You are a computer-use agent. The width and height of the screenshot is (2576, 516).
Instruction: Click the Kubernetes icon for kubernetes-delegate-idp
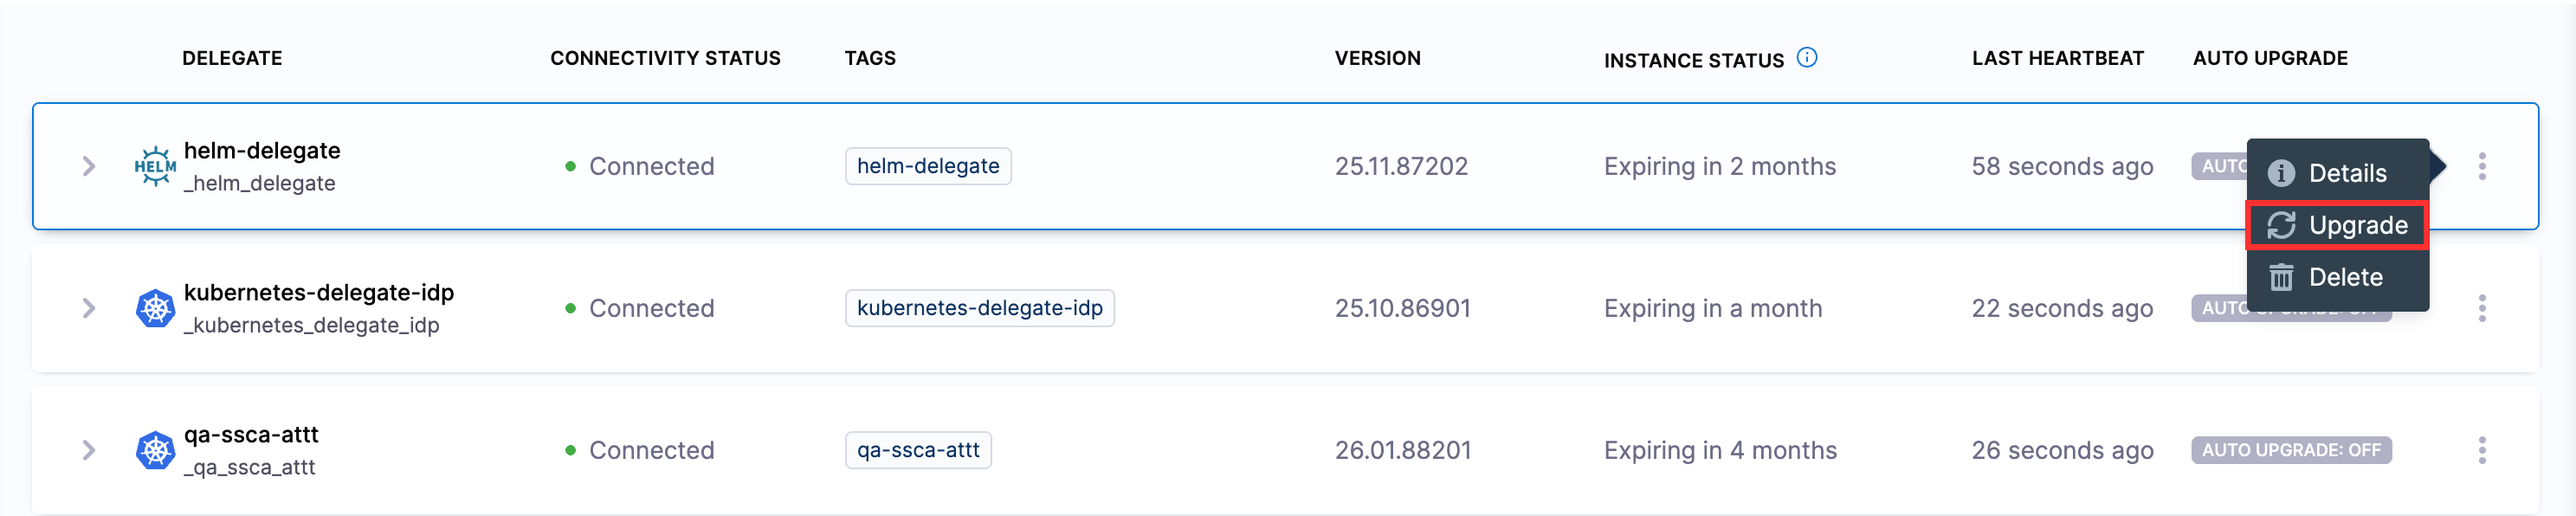(x=155, y=308)
